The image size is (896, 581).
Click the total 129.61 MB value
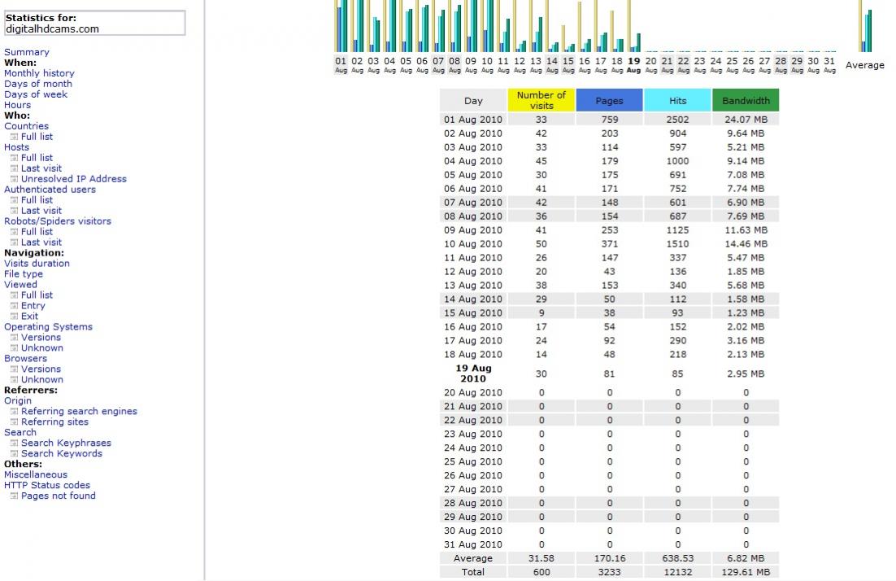[746, 572]
